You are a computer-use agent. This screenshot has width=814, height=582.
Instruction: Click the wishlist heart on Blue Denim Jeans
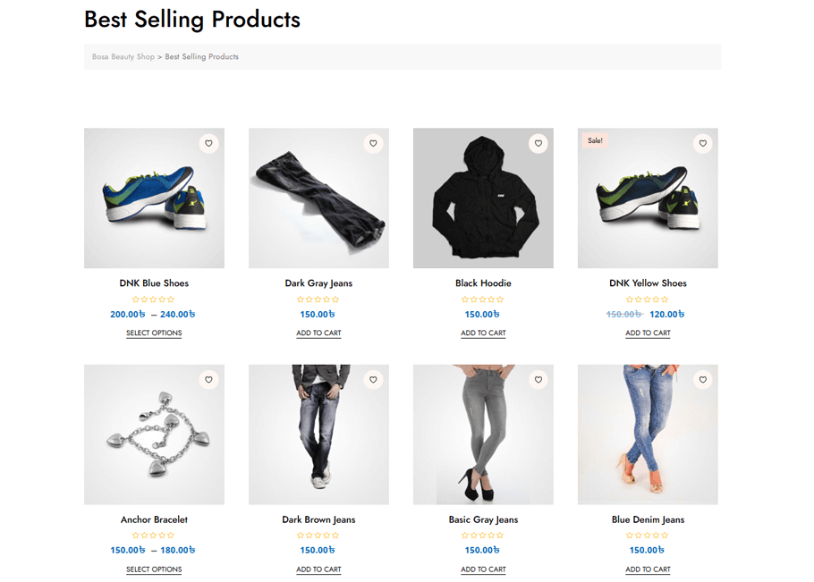[x=702, y=380]
